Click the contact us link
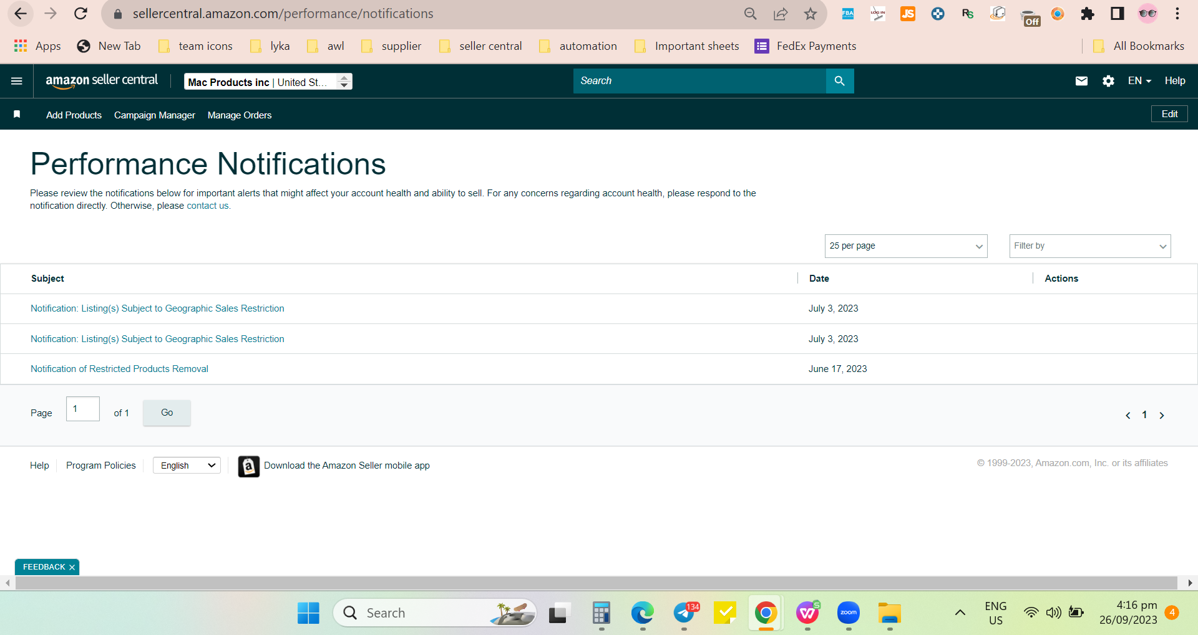Viewport: 1198px width, 635px height. 208,206
